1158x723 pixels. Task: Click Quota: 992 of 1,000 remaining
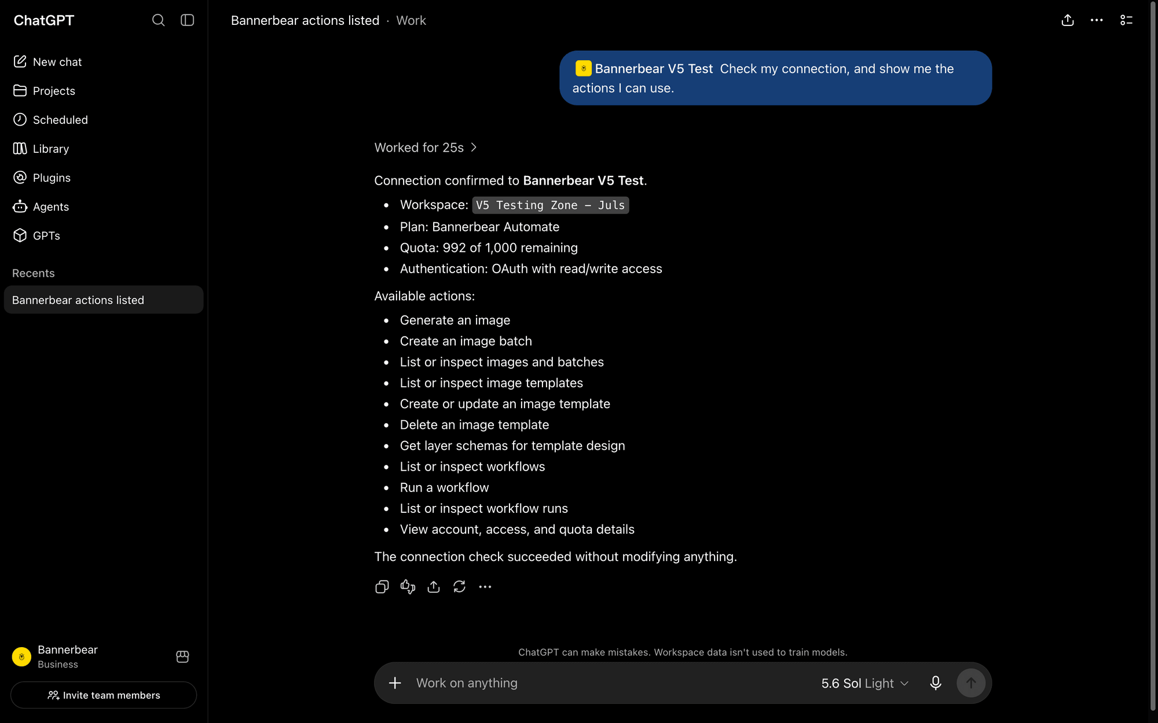[489, 248]
